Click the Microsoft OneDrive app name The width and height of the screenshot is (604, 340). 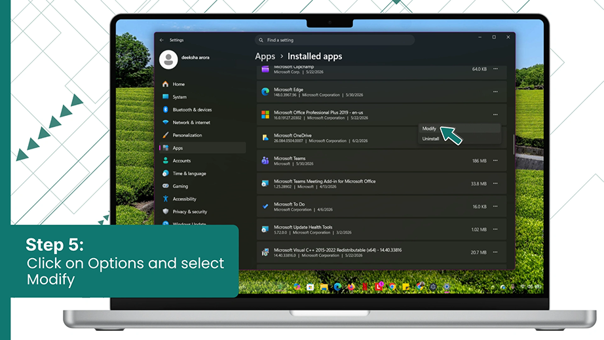[x=293, y=135]
